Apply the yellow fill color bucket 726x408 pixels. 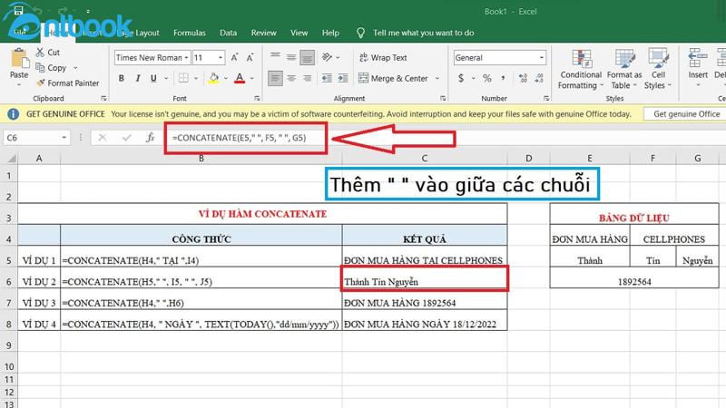point(213,78)
